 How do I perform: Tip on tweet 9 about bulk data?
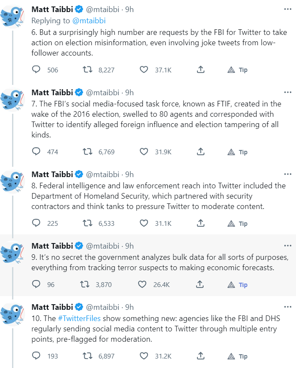pos(237,284)
